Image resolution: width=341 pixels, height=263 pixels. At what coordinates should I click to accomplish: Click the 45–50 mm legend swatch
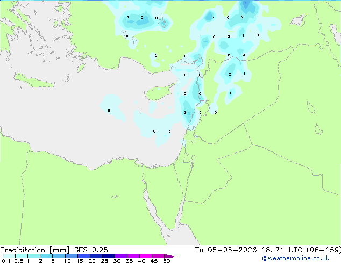coord(158,256)
